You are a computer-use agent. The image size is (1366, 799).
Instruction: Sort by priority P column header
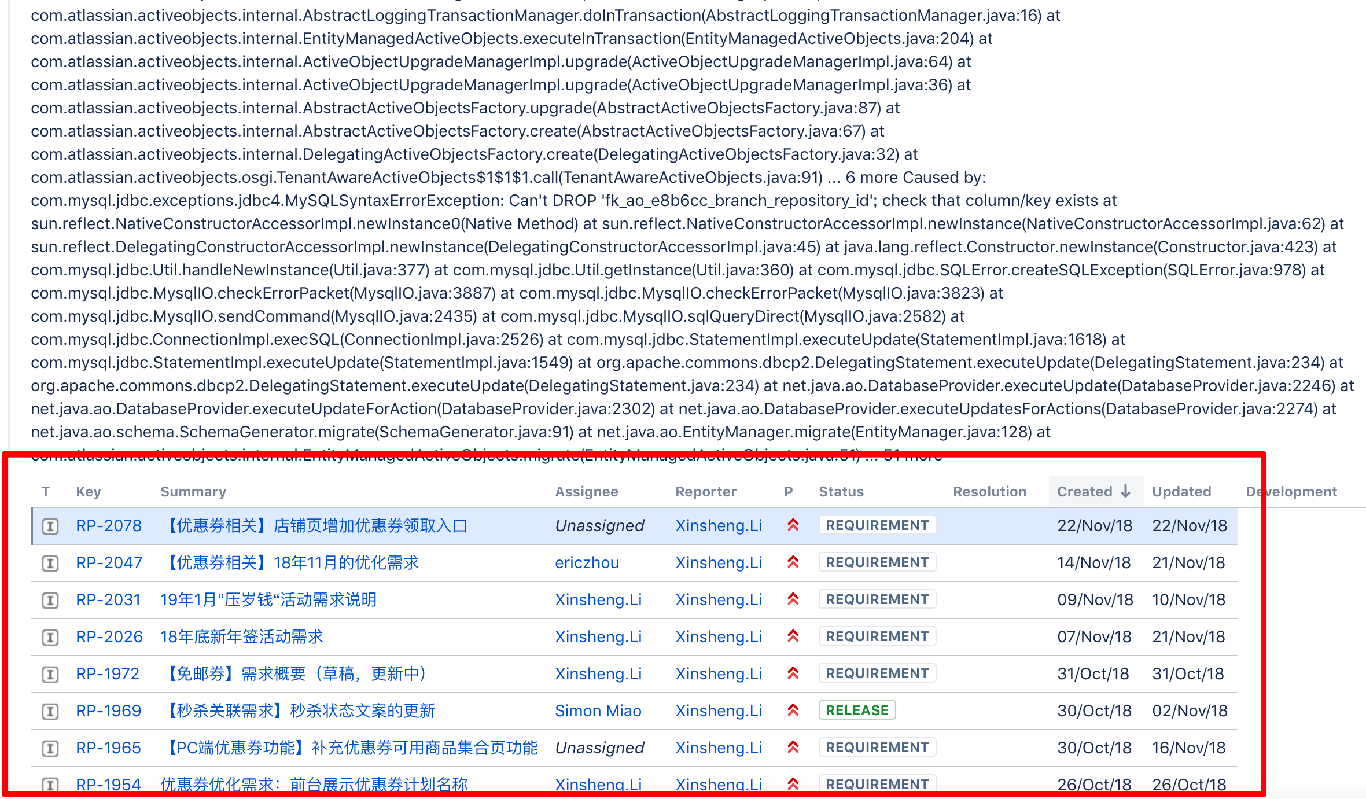[789, 492]
